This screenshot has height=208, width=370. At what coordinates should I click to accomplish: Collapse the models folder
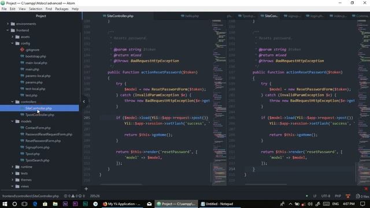click(x=13, y=121)
